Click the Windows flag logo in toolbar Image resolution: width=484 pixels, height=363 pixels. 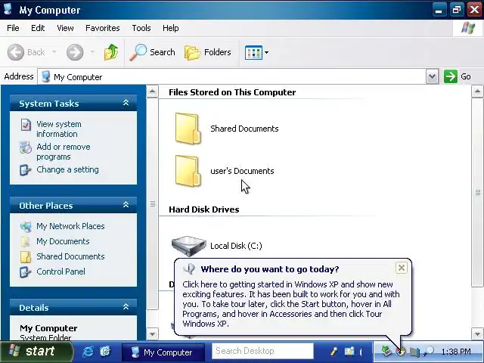point(468,29)
